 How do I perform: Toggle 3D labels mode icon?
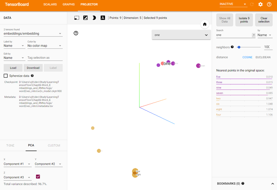[x=103, y=18]
